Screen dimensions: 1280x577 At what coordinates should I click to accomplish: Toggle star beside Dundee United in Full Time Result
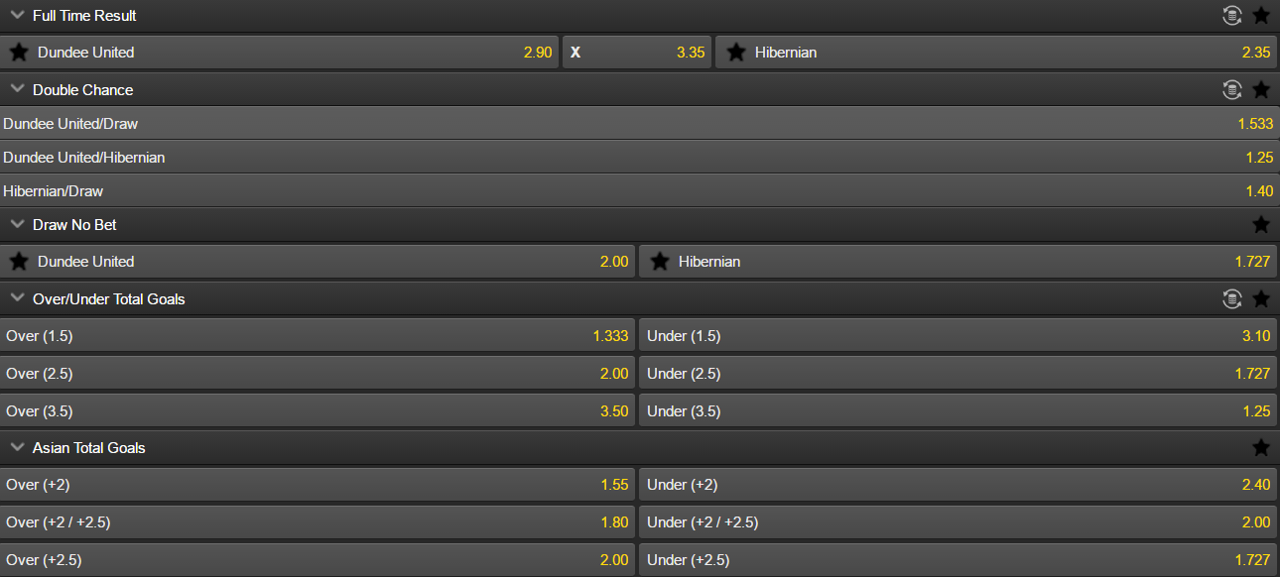pyautogui.click(x=19, y=53)
